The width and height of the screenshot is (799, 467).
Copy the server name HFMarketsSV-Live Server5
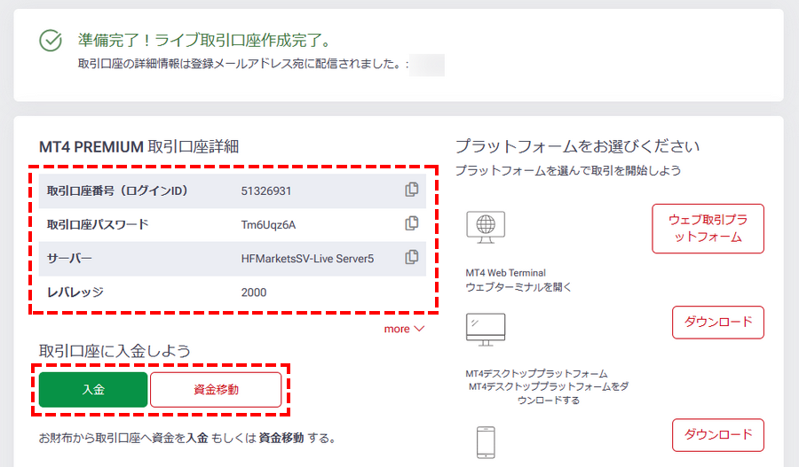[412, 257]
